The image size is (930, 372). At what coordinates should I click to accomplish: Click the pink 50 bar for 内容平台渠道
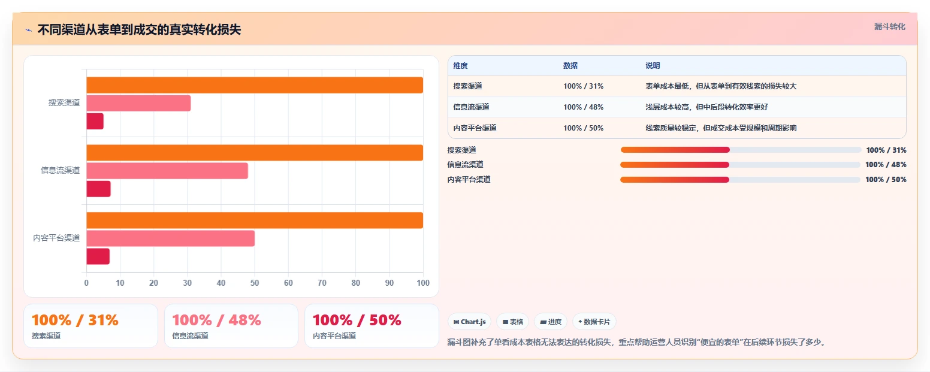pyautogui.click(x=170, y=238)
